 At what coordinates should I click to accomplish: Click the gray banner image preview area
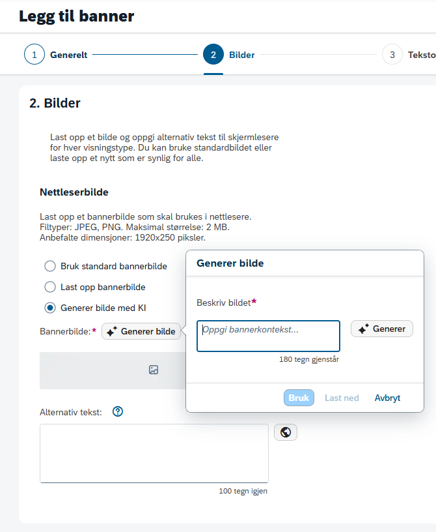pyautogui.click(x=113, y=370)
